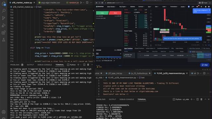
Task: Switch to j27_qqe_ind.py tab
Action: pyautogui.click(x=115, y=73)
